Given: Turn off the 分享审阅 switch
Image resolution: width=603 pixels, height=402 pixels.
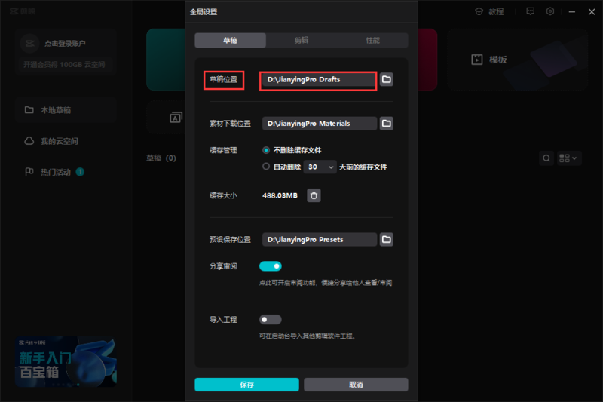Looking at the screenshot, I should coord(270,265).
